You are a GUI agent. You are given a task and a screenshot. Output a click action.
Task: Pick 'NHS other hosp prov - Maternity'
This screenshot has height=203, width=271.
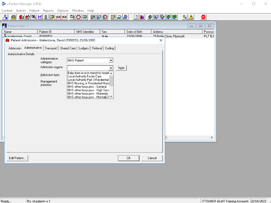pyautogui.click(x=88, y=94)
